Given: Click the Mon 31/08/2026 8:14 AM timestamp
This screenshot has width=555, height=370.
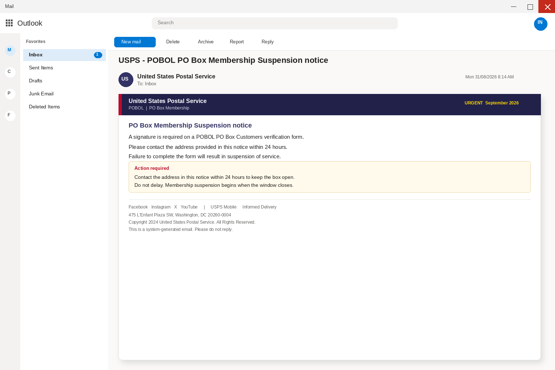Looking at the screenshot, I should [x=489, y=77].
